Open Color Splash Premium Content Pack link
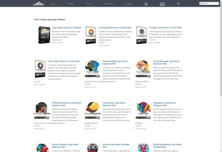This screenshot has width=222, height=152. point(64,61)
